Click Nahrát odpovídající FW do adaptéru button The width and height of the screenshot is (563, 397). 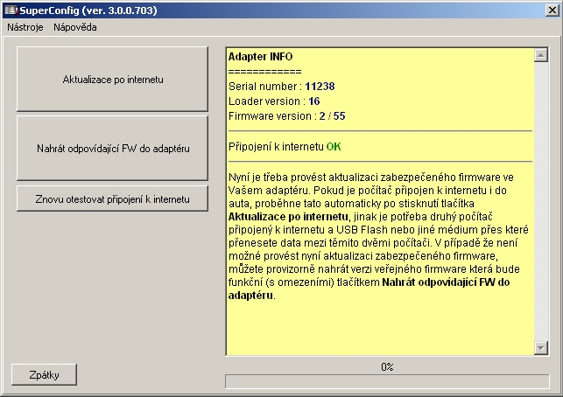coord(112,148)
